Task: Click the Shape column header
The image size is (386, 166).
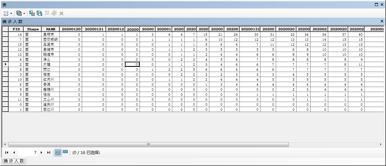Action: pyautogui.click(x=33, y=29)
